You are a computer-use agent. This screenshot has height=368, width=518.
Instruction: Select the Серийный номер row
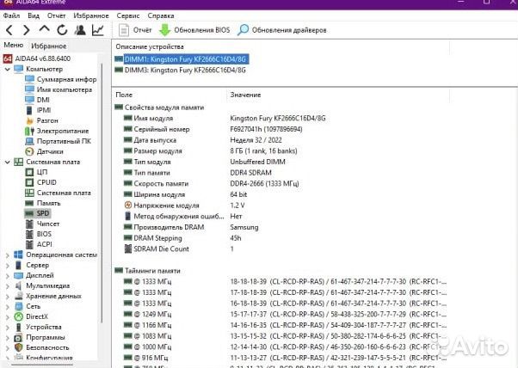(x=213, y=129)
